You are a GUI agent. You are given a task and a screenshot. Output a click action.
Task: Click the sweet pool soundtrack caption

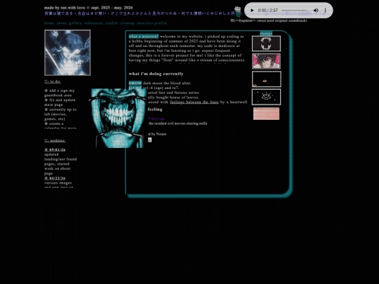269,21
